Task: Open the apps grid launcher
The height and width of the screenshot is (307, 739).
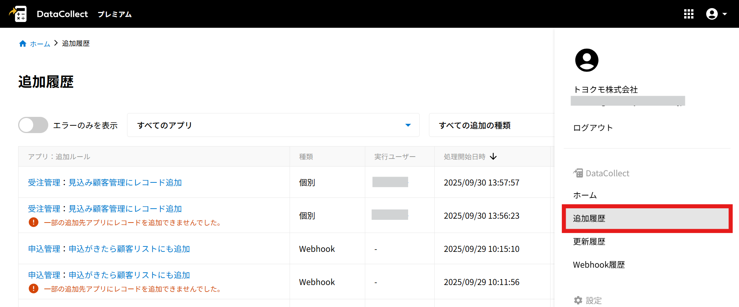Action: [x=688, y=14]
